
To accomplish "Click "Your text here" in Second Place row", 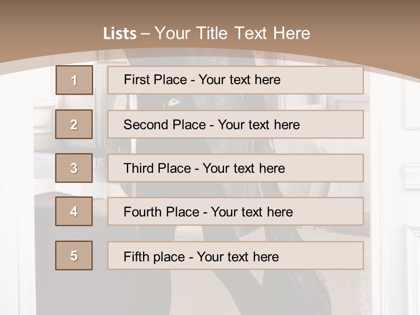I will point(259,125).
